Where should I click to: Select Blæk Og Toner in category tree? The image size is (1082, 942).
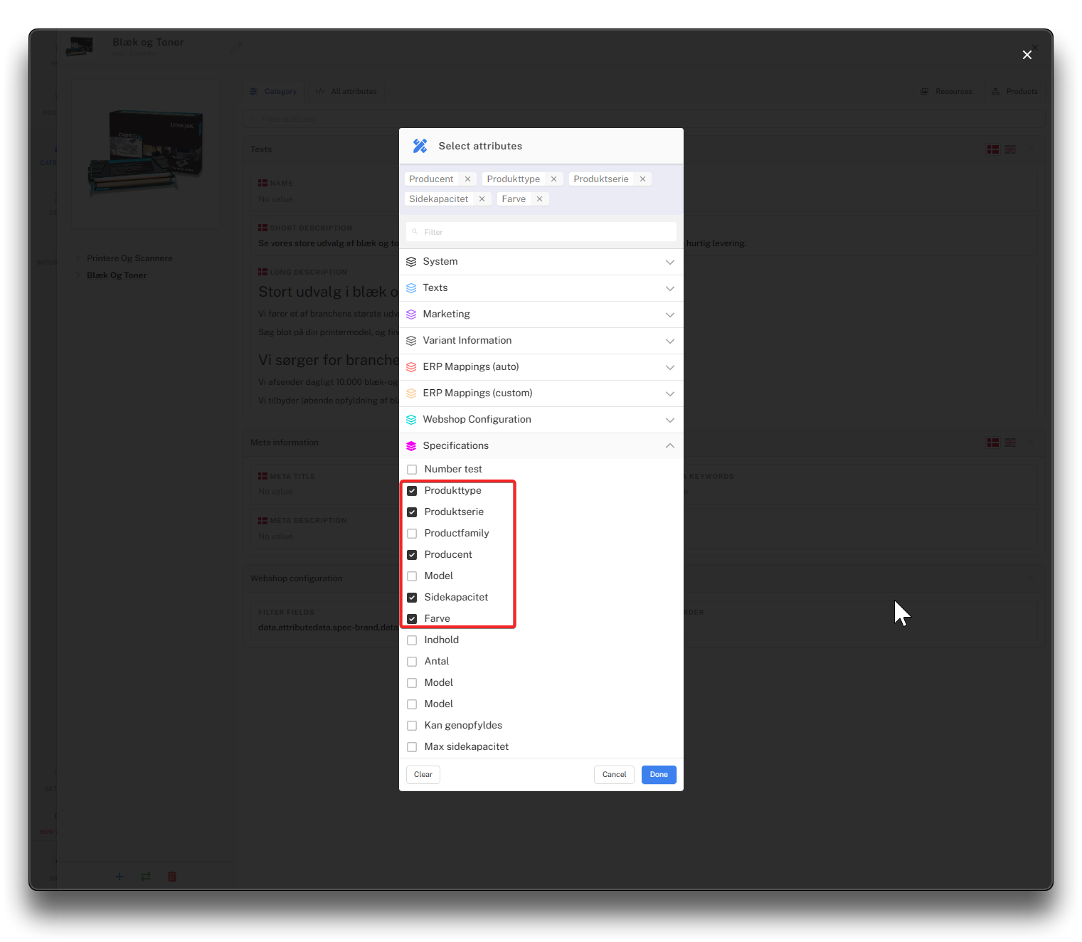click(117, 275)
